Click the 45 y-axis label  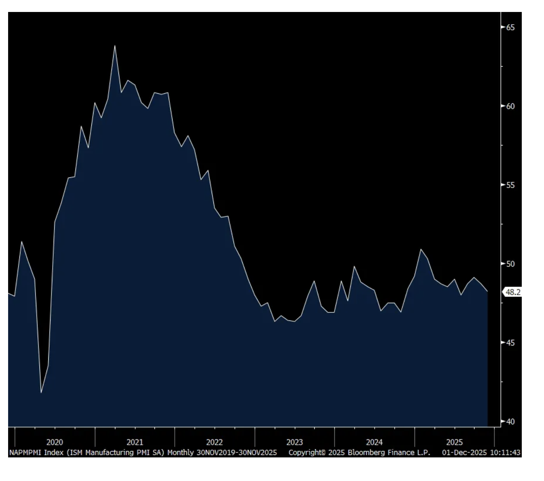pos(510,343)
